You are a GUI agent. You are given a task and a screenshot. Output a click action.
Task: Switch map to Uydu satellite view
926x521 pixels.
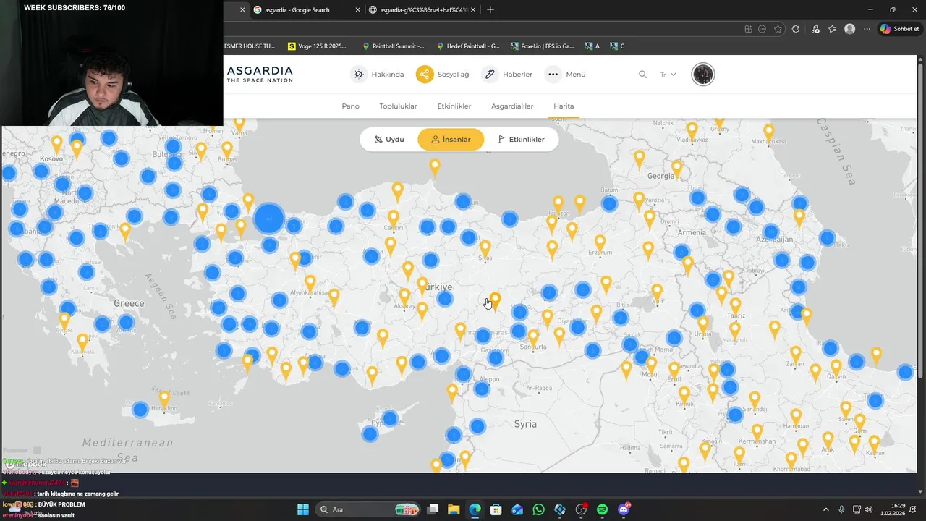389,139
